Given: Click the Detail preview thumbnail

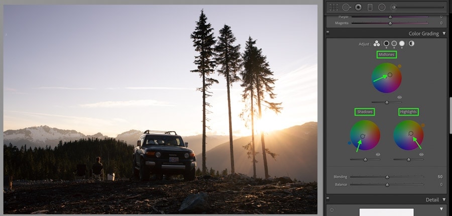Looking at the screenshot, I should point(387,212).
